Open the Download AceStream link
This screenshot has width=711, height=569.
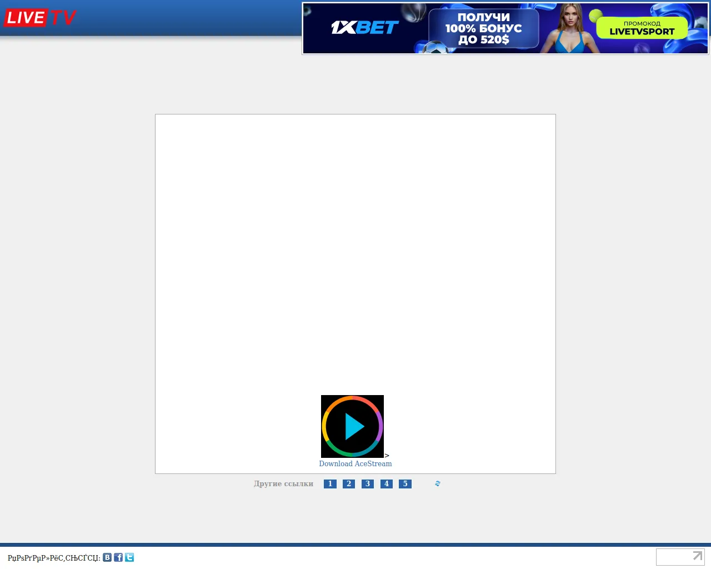tap(355, 463)
